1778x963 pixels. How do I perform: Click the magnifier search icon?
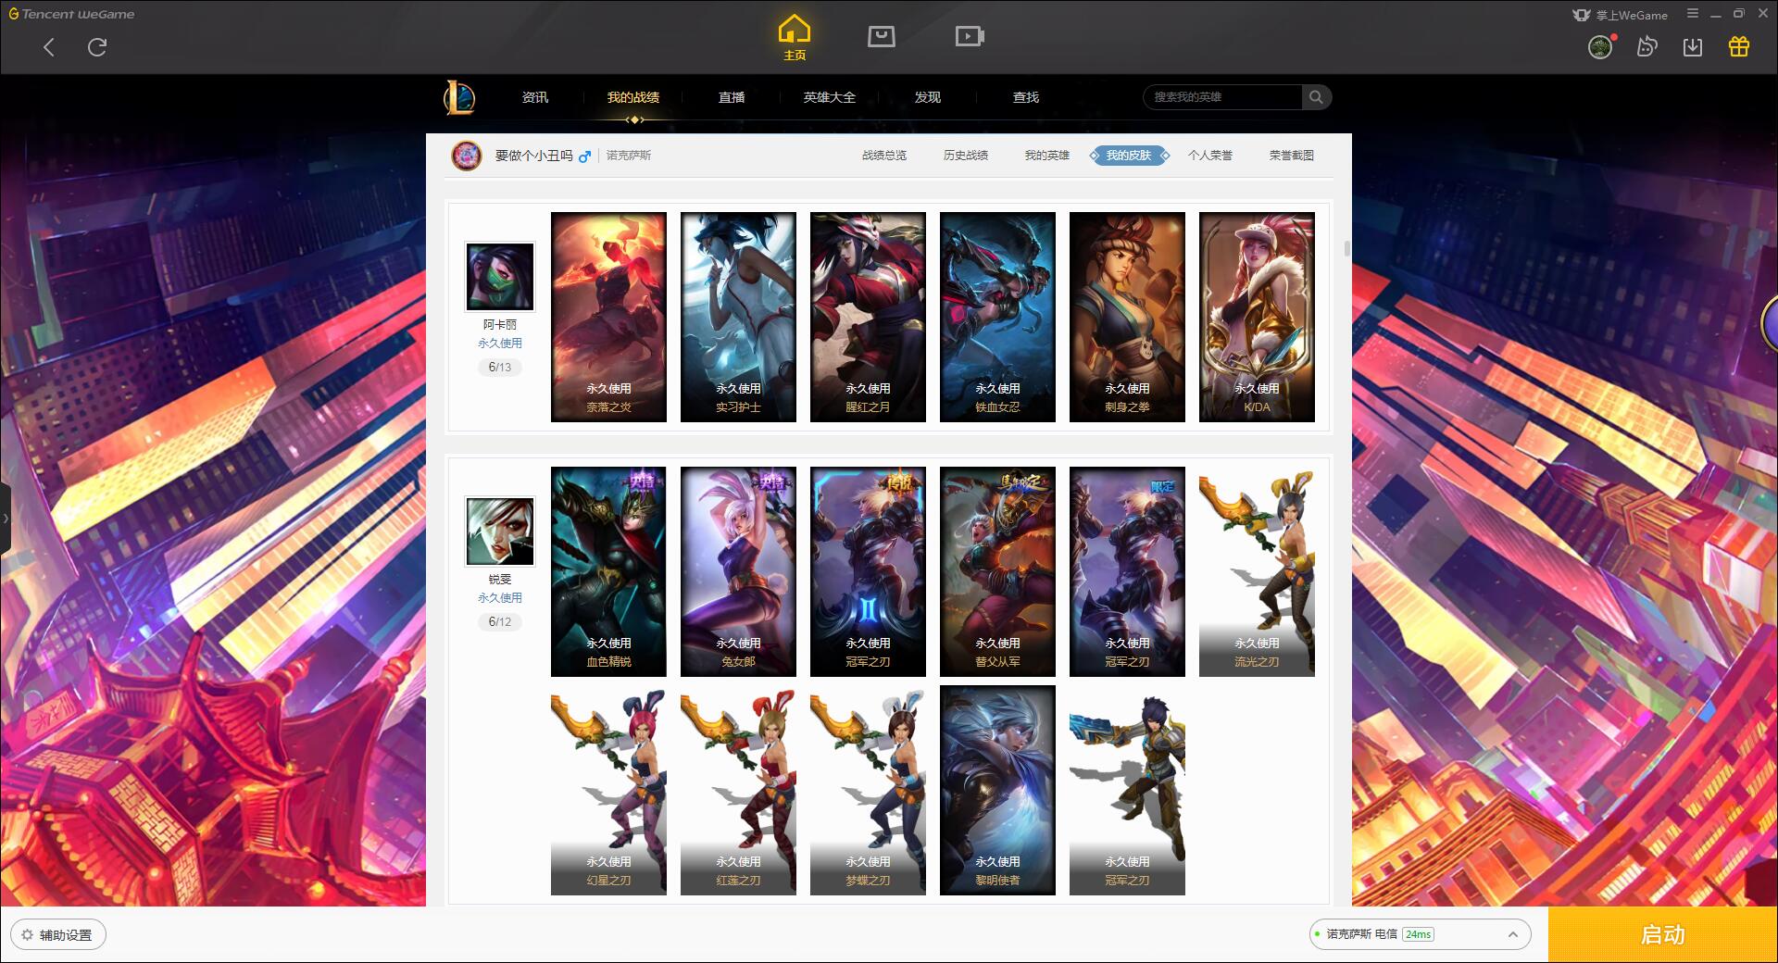1316,97
